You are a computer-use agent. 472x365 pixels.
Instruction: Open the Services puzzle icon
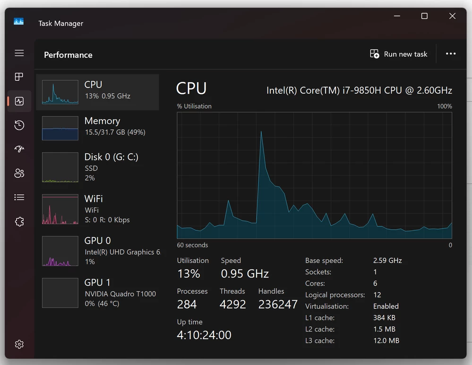(x=19, y=222)
